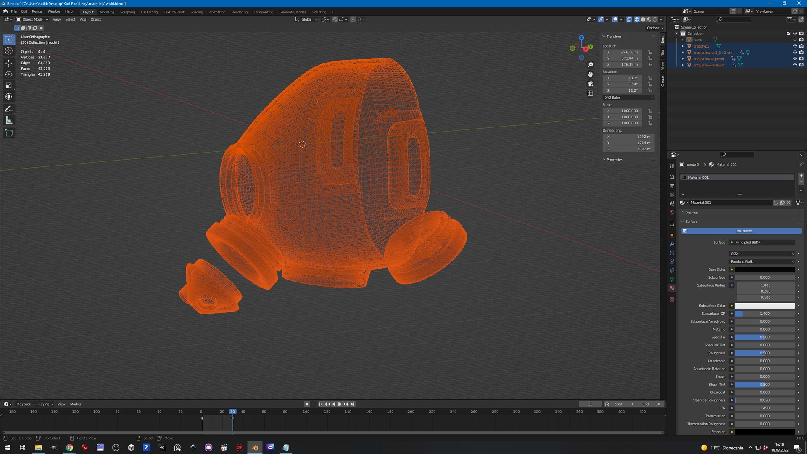Select the Measure tool
This screenshot has width=807, height=454.
(x=8, y=121)
